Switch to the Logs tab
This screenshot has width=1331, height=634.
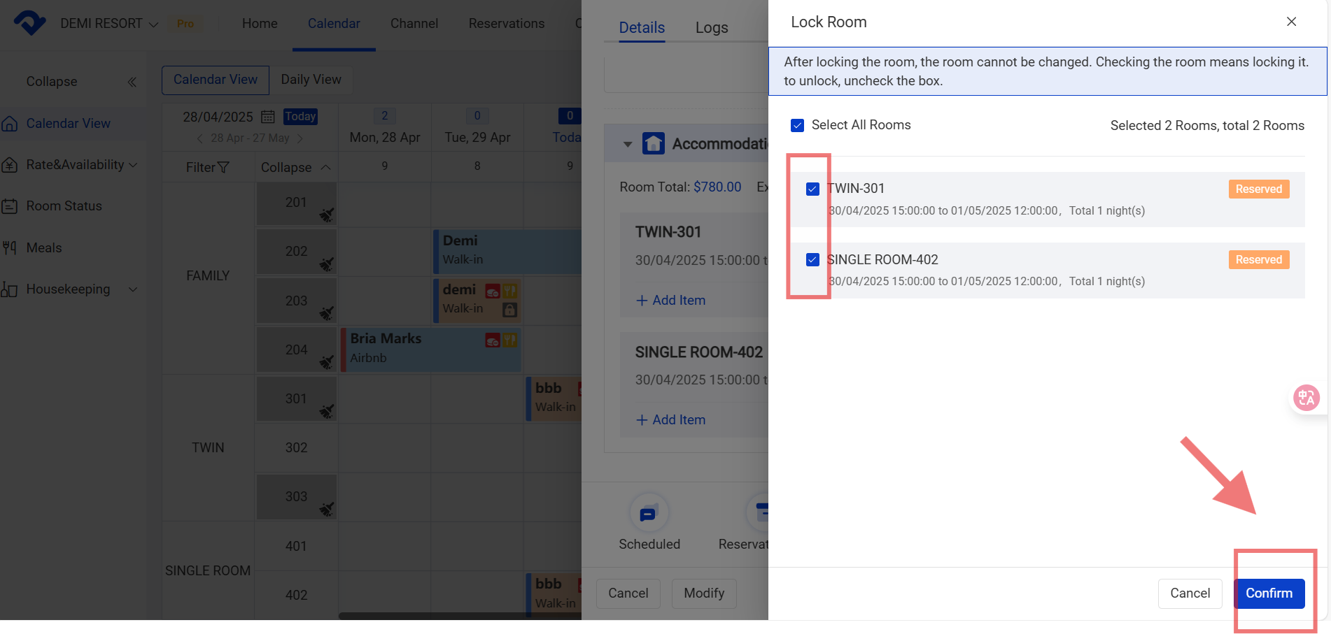pyautogui.click(x=711, y=28)
